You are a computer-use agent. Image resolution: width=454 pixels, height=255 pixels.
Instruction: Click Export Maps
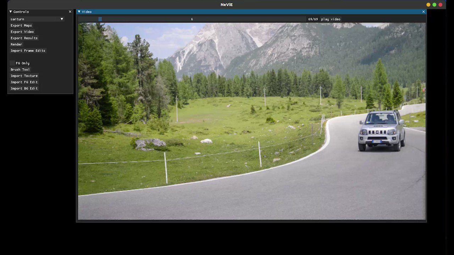tap(21, 25)
